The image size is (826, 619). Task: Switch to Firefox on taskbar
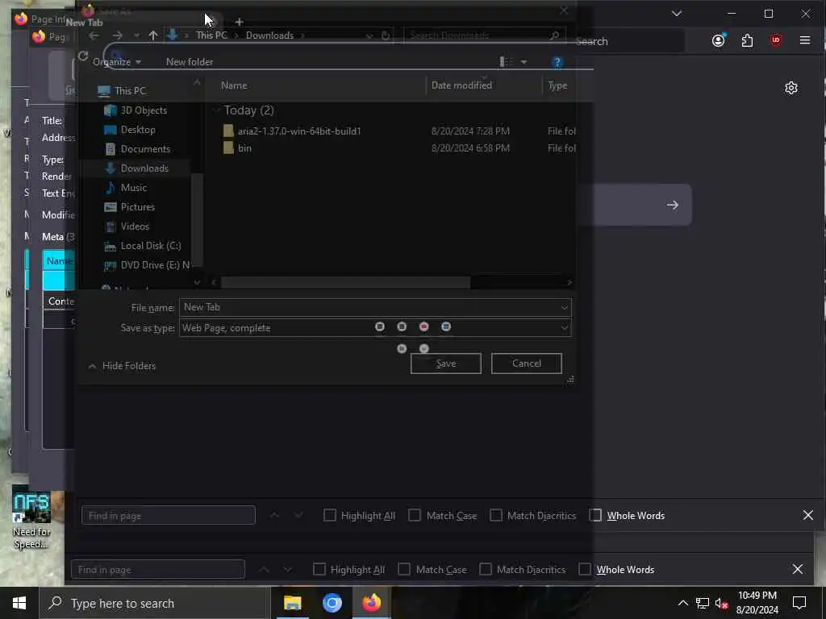coord(371,603)
